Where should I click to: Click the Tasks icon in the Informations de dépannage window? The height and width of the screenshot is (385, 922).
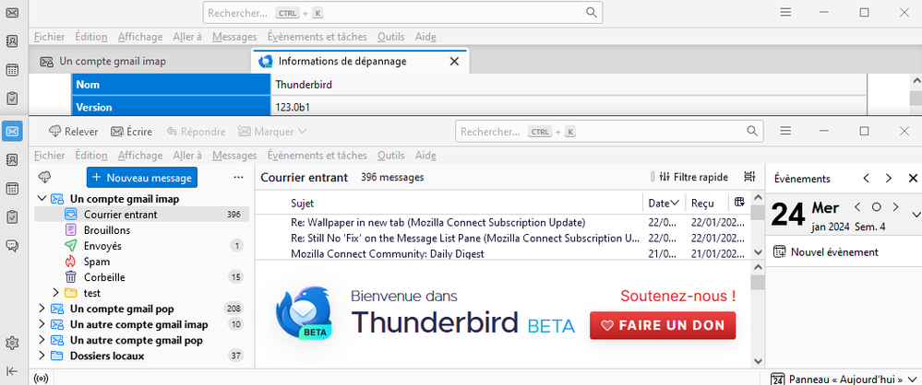(x=12, y=98)
